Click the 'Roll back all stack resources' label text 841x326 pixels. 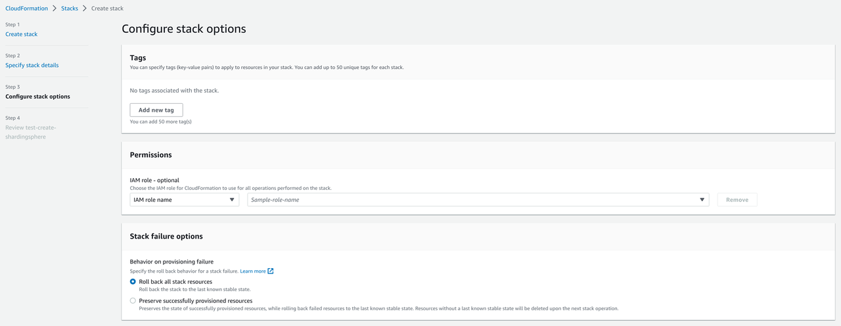pos(175,281)
